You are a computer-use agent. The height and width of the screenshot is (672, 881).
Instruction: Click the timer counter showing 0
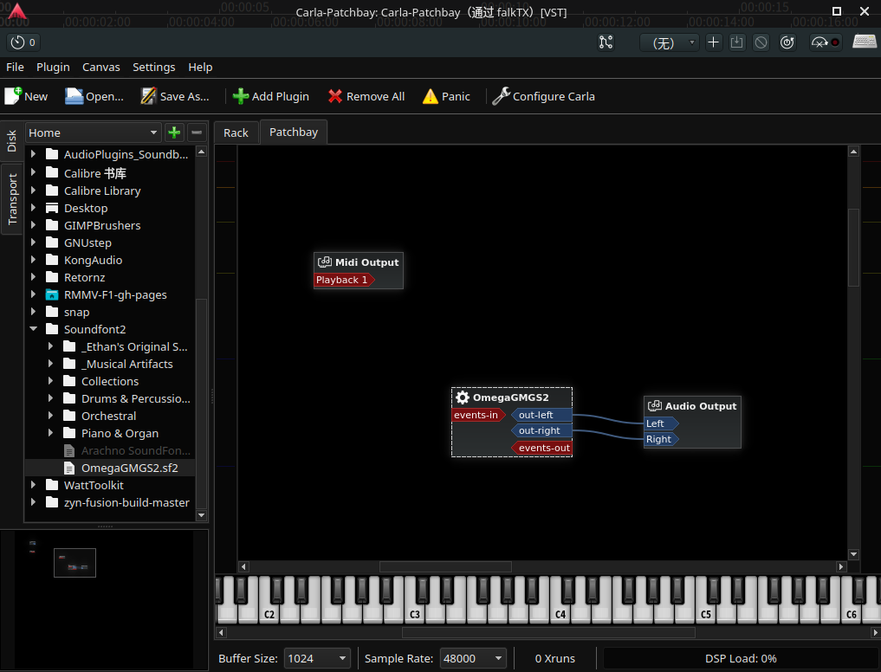pos(23,42)
